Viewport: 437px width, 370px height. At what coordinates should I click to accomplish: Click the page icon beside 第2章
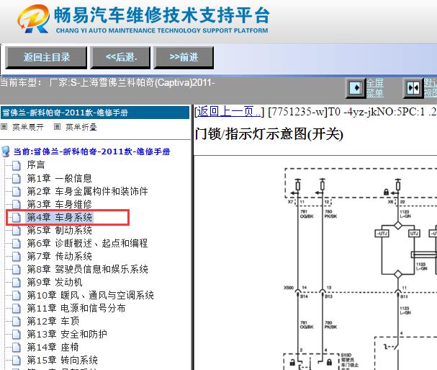[16, 191]
